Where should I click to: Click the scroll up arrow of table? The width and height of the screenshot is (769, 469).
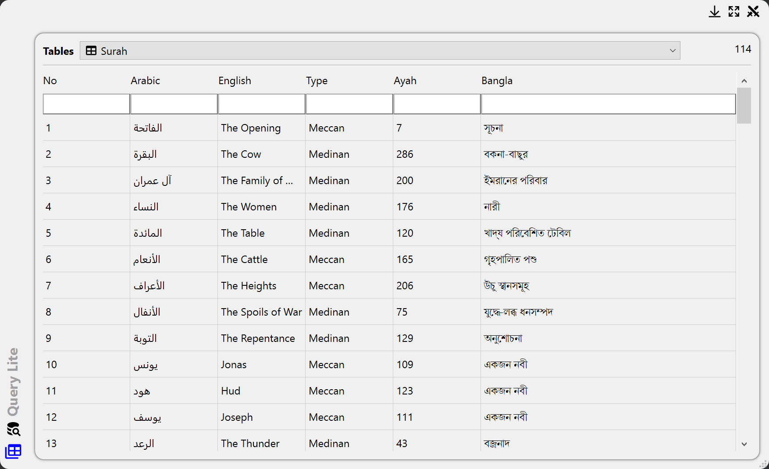pyautogui.click(x=744, y=81)
